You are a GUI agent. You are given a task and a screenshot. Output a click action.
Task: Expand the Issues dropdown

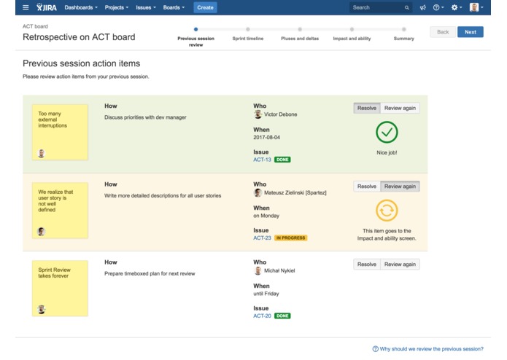pos(145,7)
